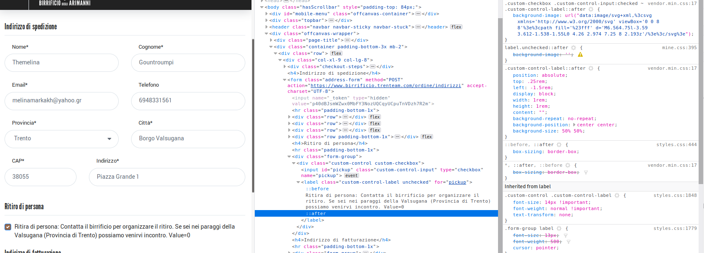This screenshot has height=253, width=704.
Task: Collapse the col-xl-9 col-lg-8 div node
Action: (280, 60)
